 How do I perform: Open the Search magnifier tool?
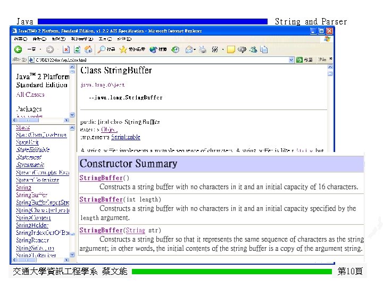click(101, 49)
